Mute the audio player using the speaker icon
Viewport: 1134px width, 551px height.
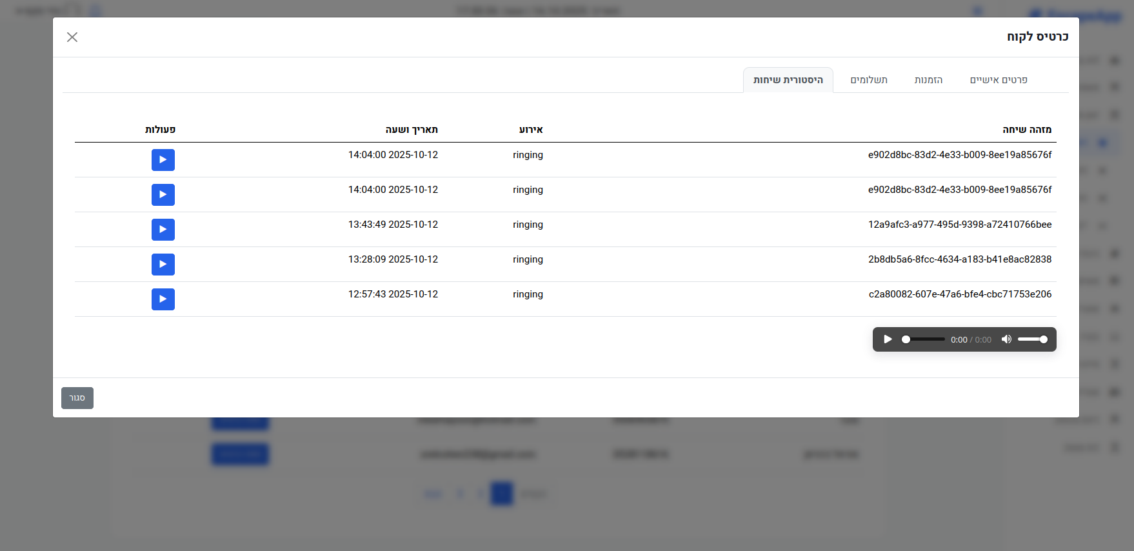pos(1006,339)
